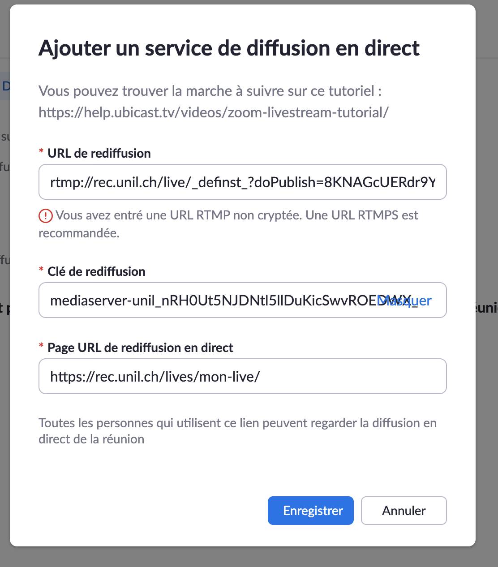Click the dialog title heading
The height and width of the screenshot is (567, 498).
[x=229, y=48]
